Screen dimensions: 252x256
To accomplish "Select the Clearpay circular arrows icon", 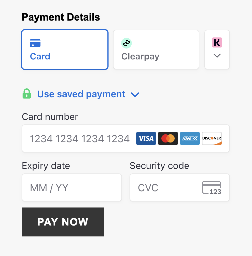I will (127, 43).
